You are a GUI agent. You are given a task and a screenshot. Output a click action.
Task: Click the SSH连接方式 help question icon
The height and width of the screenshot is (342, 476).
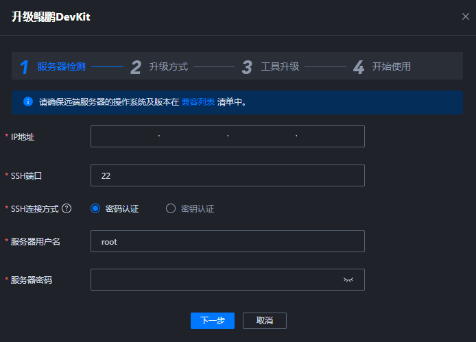pos(67,208)
